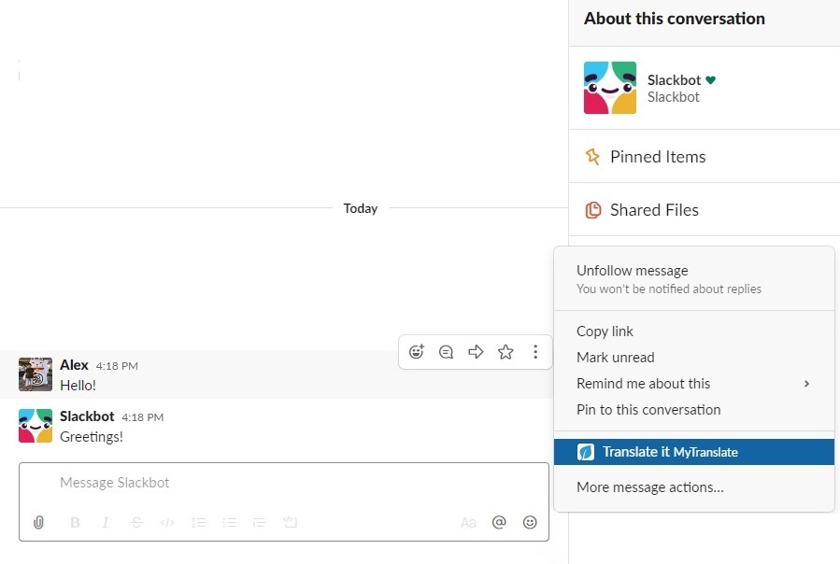
Task: Focus the Message Slackbot input field
Action: tap(284, 483)
